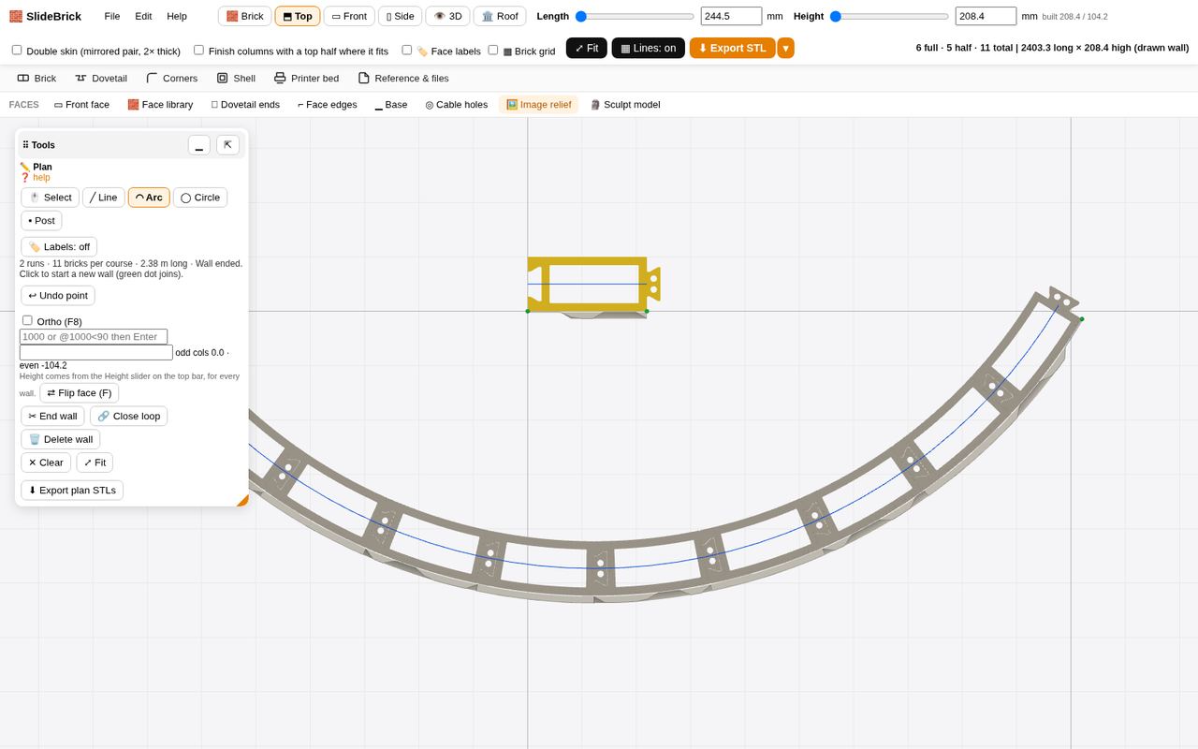Open the Help menu

coord(177,16)
